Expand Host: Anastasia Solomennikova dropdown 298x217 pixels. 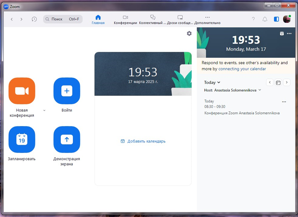[233, 90]
